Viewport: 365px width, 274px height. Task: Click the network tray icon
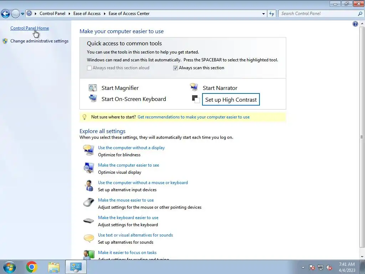point(320,268)
